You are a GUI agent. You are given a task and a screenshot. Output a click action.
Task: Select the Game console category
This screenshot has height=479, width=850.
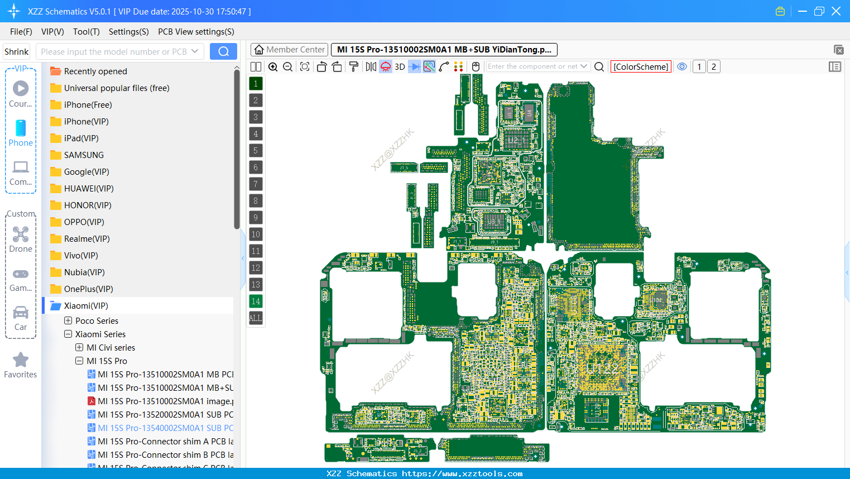[x=21, y=280]
